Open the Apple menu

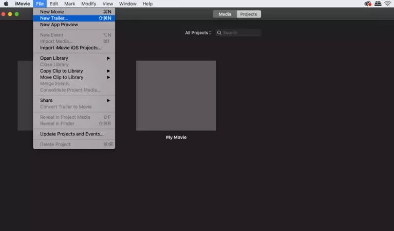point(6,4)
